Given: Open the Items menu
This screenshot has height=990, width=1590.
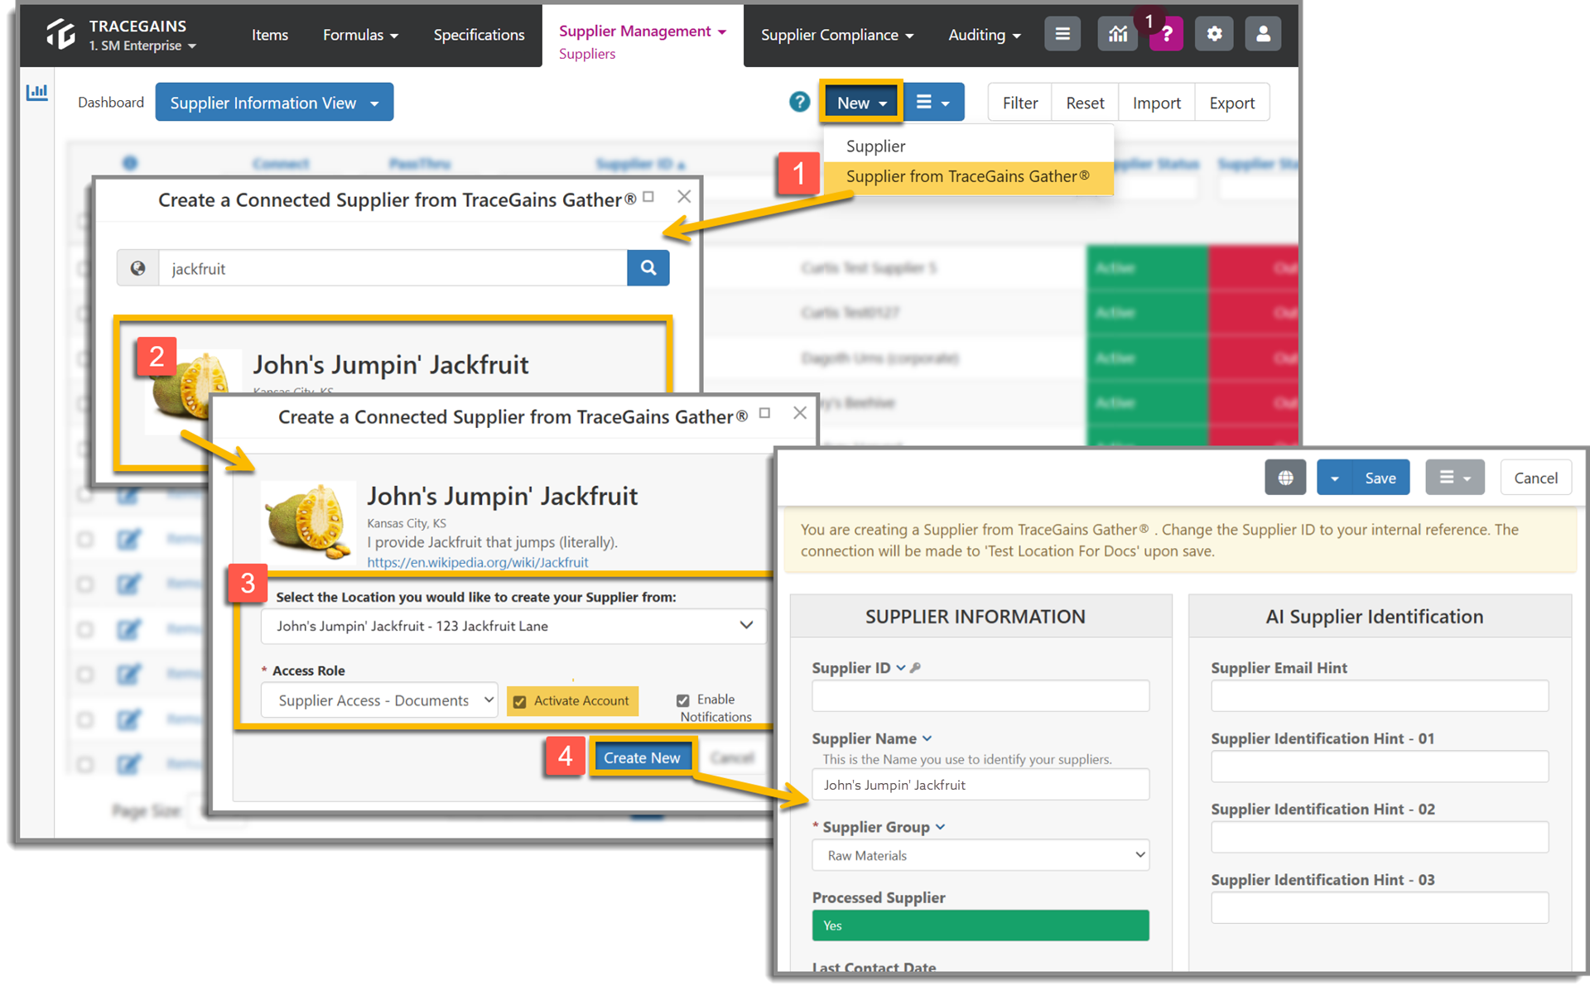Looking at the screenshot, I should click(x=270, y=35).
